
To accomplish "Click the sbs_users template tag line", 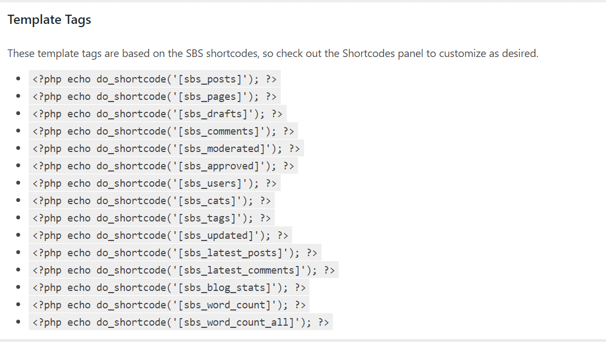I will point(155,183).
